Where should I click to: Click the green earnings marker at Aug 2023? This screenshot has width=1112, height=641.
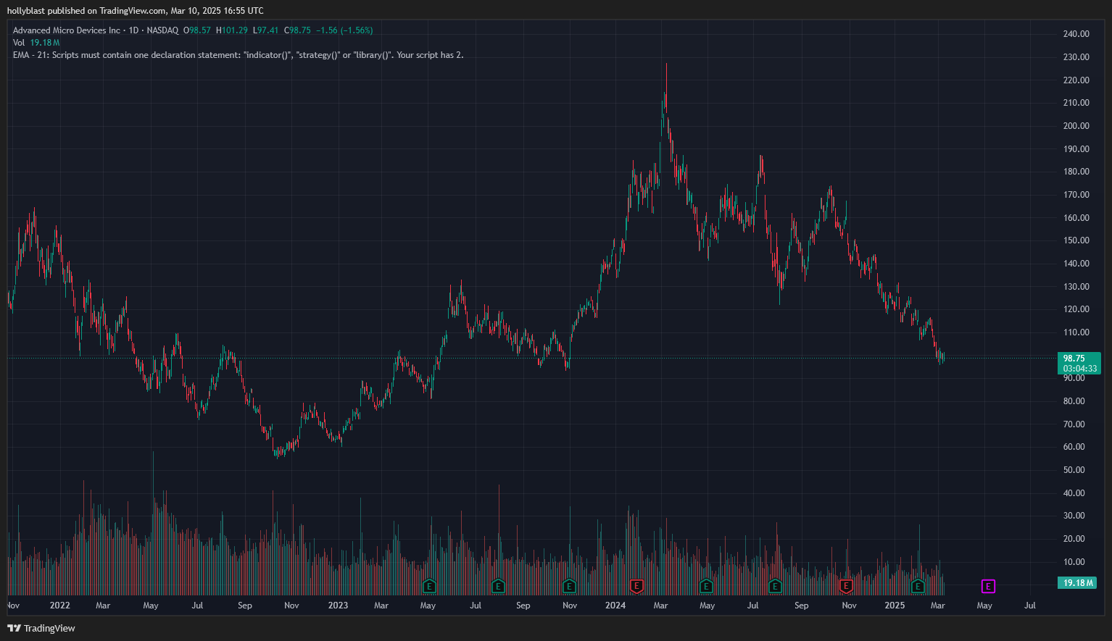(x=498, y=586)
